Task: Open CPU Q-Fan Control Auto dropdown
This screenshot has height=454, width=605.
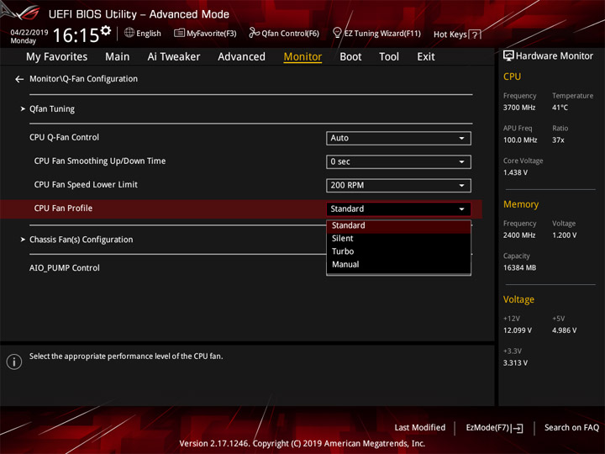Action: click(x=398, y=138)
